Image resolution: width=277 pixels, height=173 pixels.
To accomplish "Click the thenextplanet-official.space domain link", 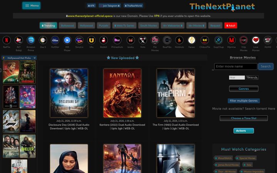I will tap(90, 16).
